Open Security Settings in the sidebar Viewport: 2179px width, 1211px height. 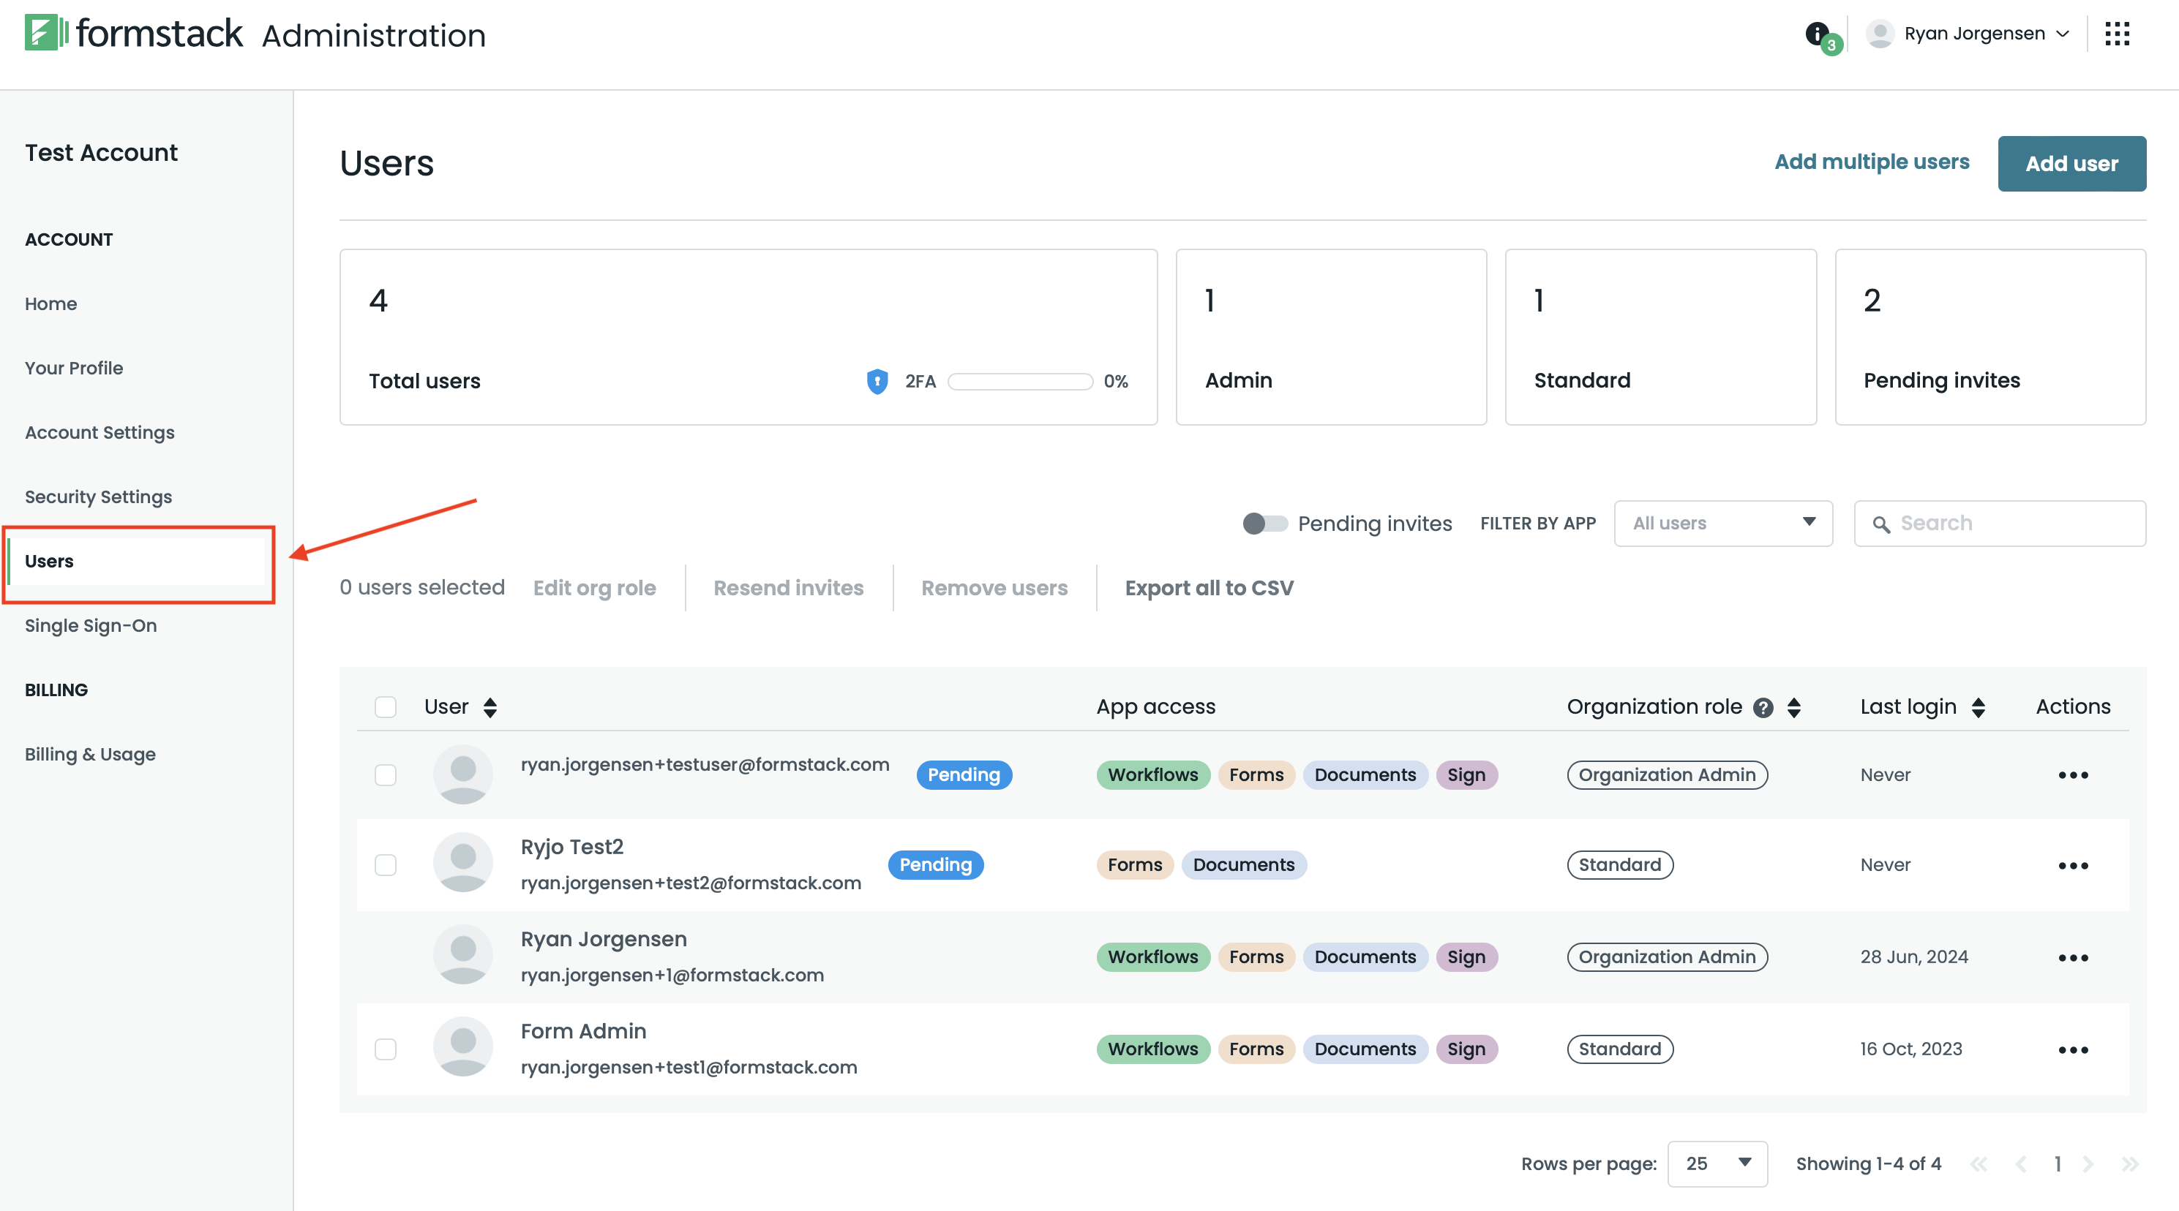(98, 497)
